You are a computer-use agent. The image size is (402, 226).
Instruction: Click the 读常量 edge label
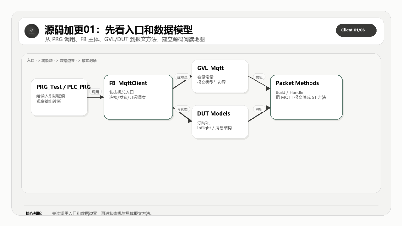182,77
